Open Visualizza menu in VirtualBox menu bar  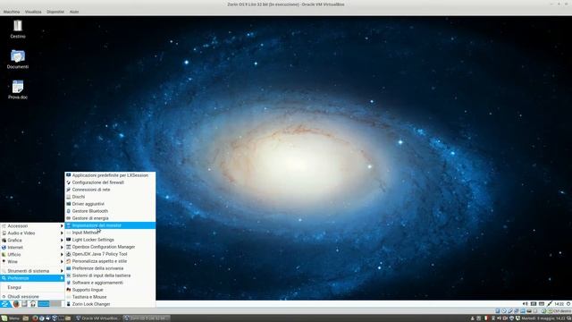pyautogui.click(x=33, y=12)
